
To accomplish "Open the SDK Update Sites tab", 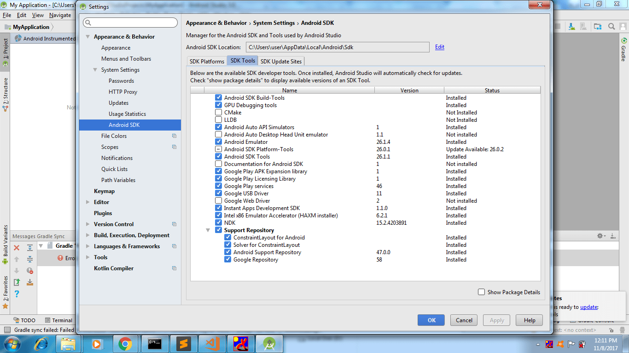I will 281,61.
